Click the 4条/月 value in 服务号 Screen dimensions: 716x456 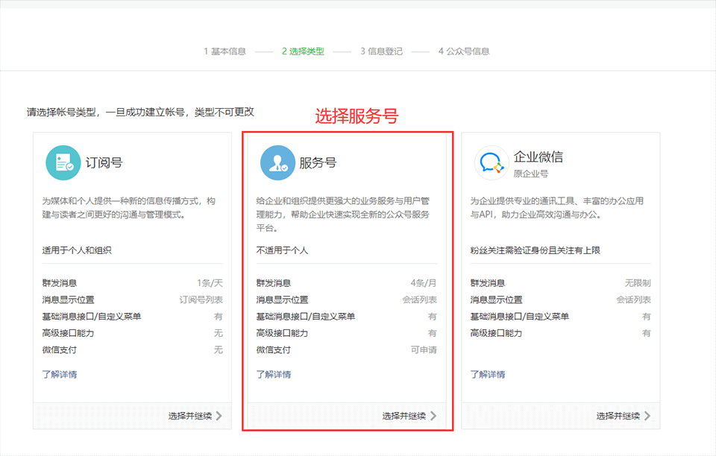pos(424,283)
